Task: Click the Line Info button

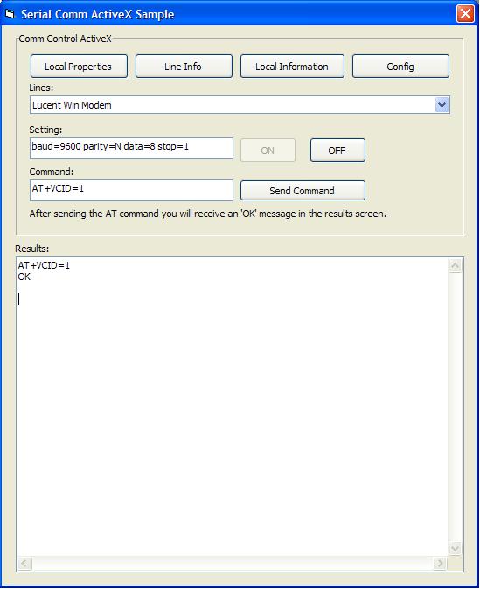Action: tap(184, 67)
